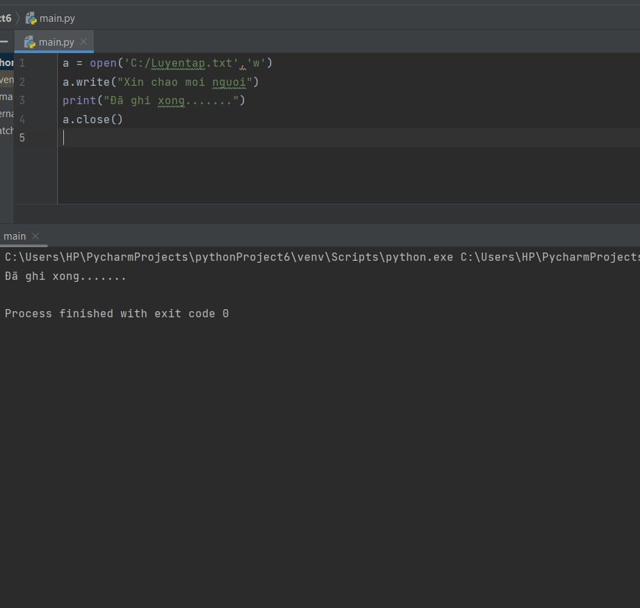Click the console output 'Đã ghi xong.......'
Image resolution: width=640 pixels, height=608 pixels.
click(x=65, y=276)
